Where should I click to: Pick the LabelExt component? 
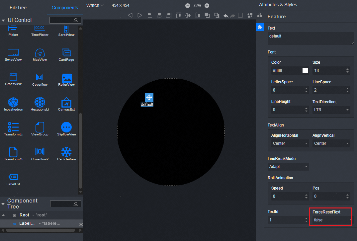tap(13, 177)
